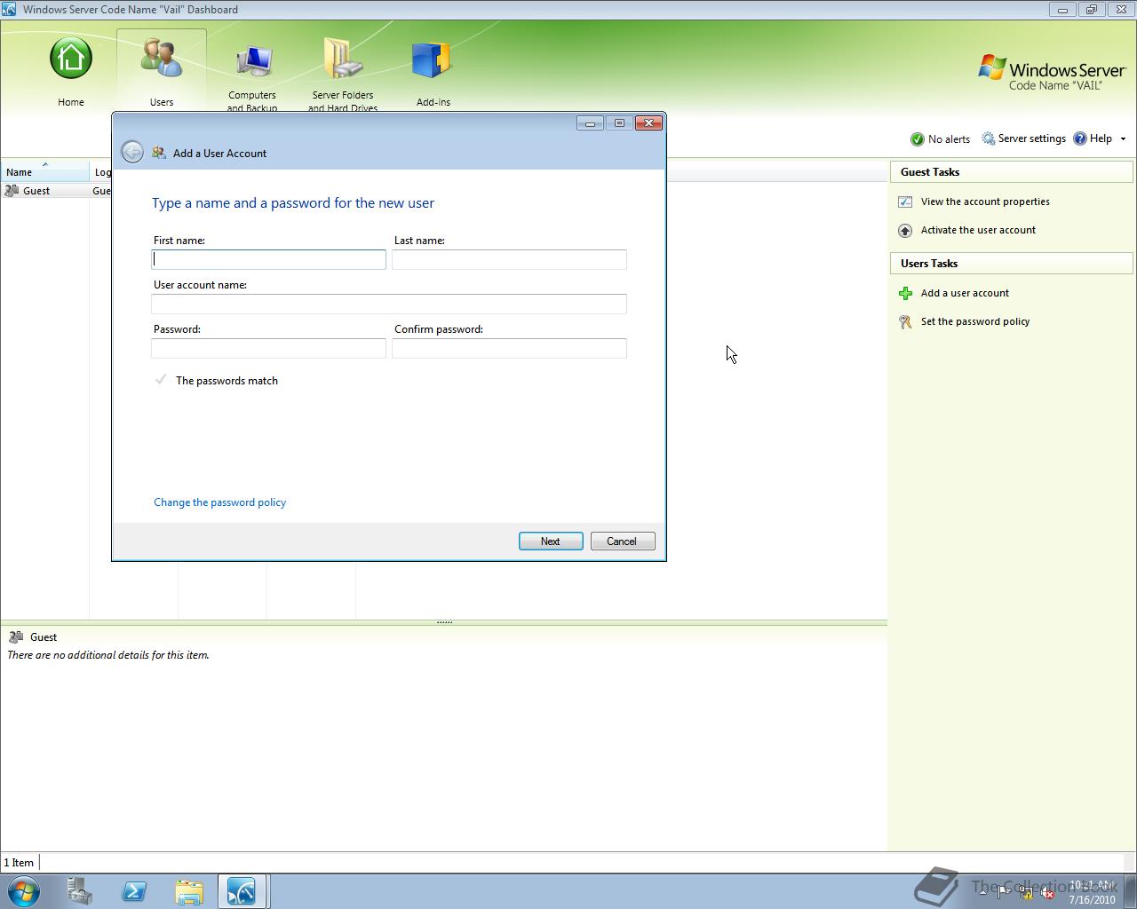Open the Help link
Screen dimensions: 1137x909
1093,138
